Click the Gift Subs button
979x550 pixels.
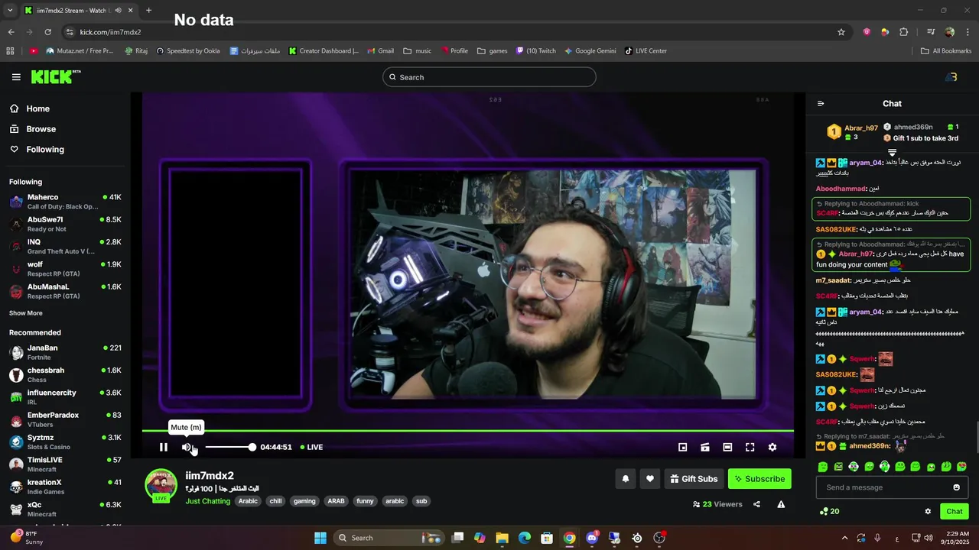694,479
